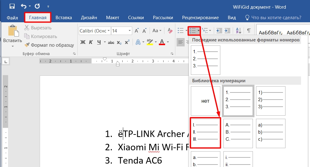This screenshot has height=167, width=310.
Task: Toggle italic К formatting
Action: [x=91, y=42]
